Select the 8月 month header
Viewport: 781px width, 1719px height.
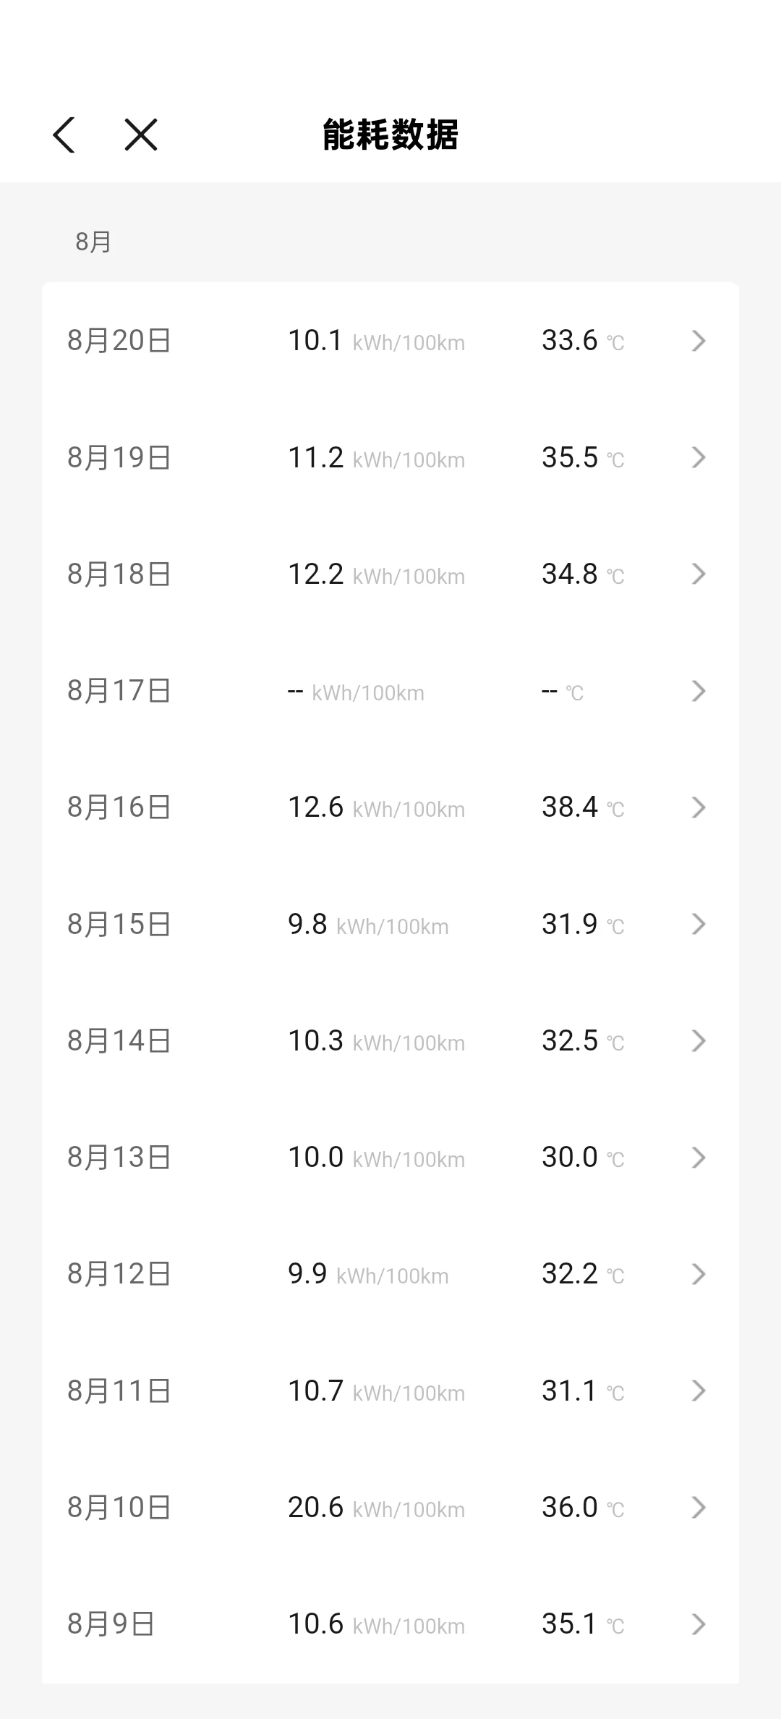93,242
